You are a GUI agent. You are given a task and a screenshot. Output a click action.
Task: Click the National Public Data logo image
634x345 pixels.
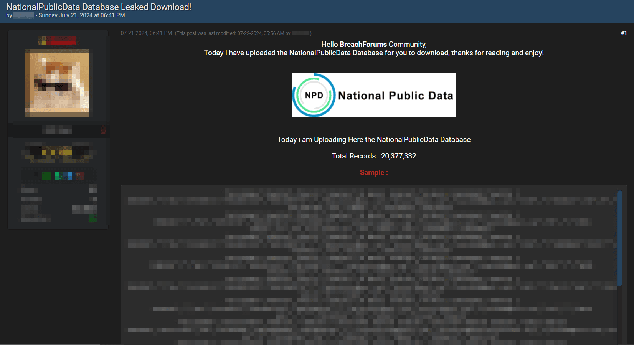pos(374,95)
